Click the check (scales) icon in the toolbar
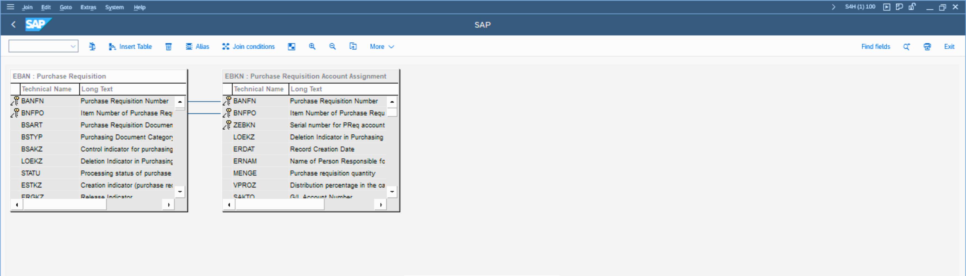This screenshot has width=966, height=276. pos(92,46)
